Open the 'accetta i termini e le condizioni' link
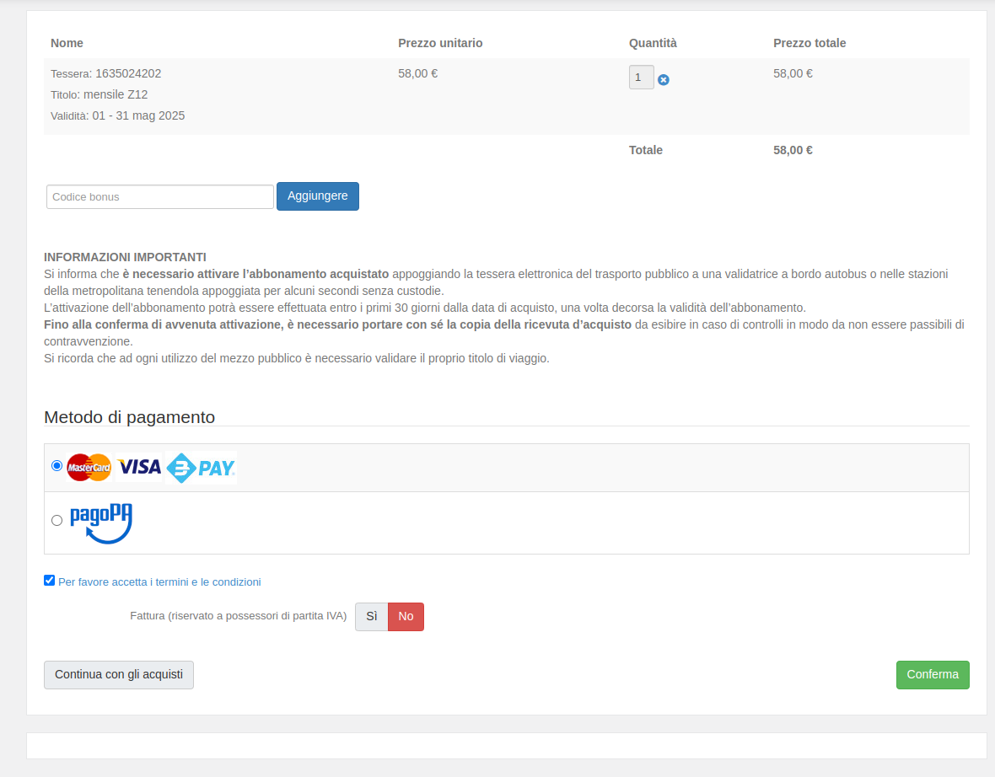 [159, 581]
